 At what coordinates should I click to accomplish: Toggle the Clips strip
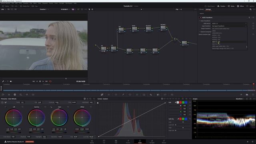point(35,6)
